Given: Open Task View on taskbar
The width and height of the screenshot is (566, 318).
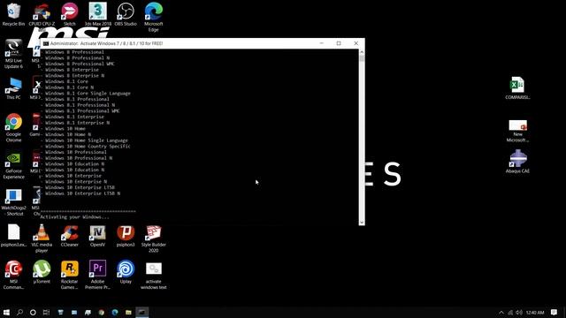Looking at the screenshot, I should click(x=46, y=312).
